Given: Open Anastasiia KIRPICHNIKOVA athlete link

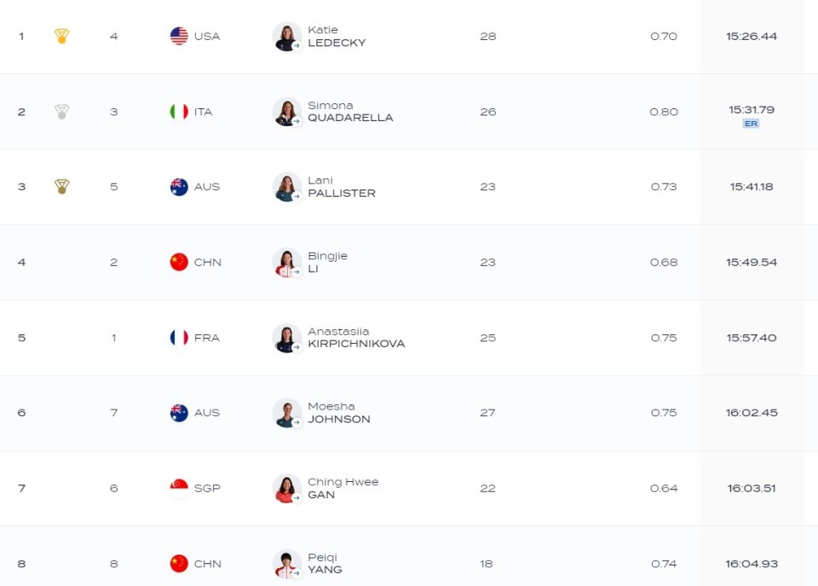Looking at the screenshot, I should pos(356,338).
